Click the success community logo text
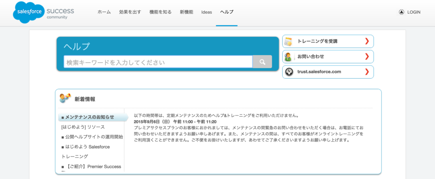This screenshot has height=179, width=435. pos(60,13)
